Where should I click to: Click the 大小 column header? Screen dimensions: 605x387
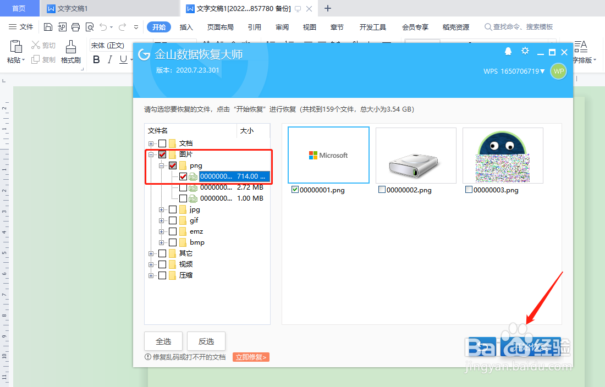click(x=248, y=131)
